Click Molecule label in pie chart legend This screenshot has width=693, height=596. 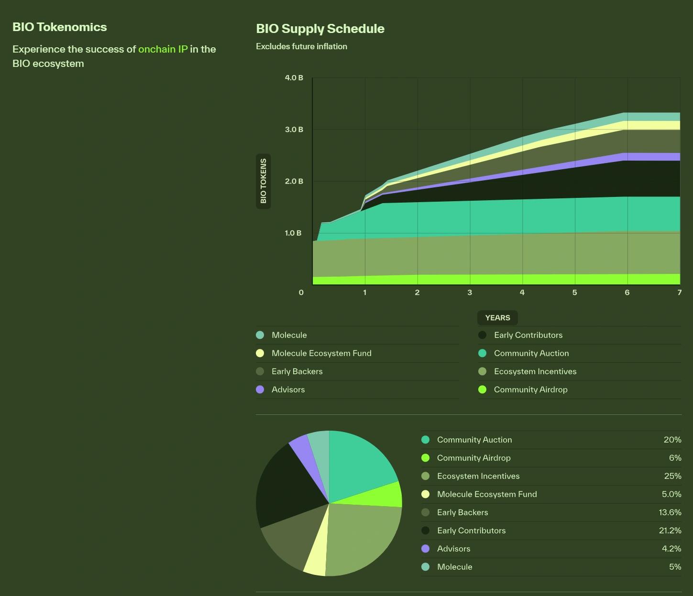(454, 567)
